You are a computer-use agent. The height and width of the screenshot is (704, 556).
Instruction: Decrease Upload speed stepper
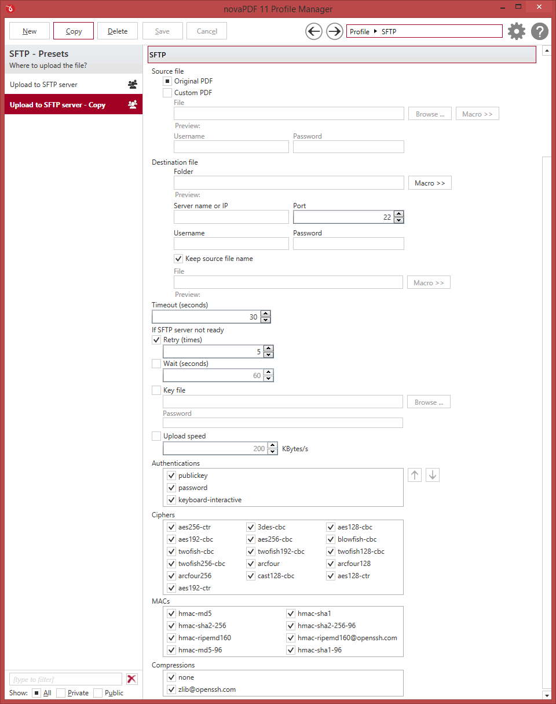click(x=273, y=452)
